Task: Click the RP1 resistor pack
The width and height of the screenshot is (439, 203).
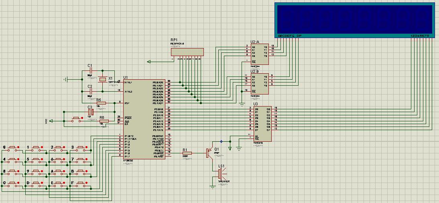Action: [187, 52]
